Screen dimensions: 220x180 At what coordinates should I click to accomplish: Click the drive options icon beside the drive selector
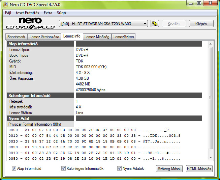pyautogui.click(x=155, y=23)
